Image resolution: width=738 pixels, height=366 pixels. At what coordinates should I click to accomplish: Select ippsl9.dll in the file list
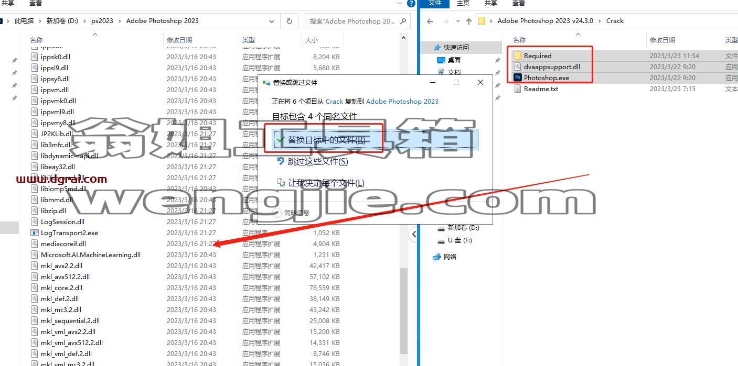55,68
